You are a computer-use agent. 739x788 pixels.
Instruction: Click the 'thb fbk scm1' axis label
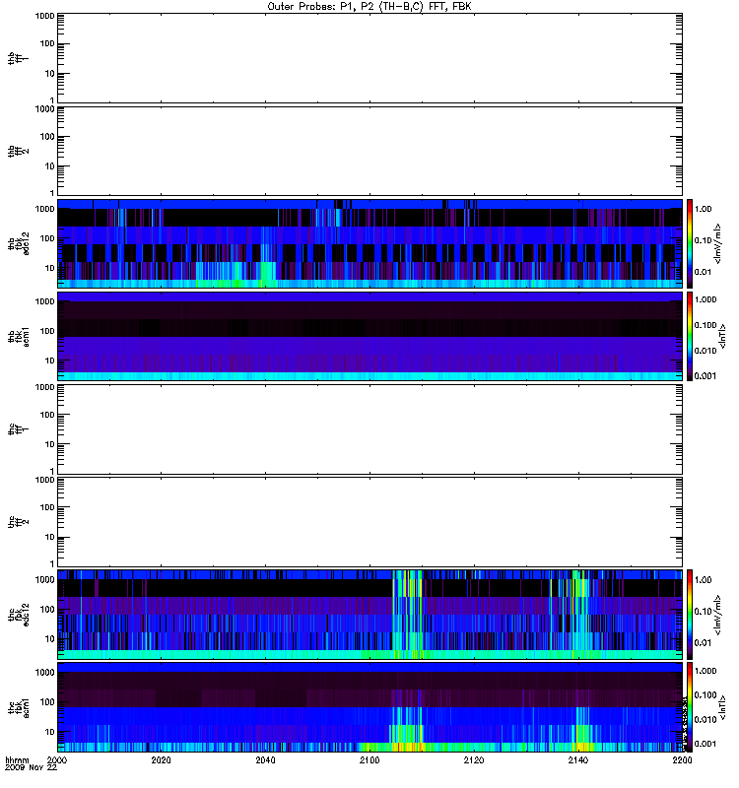[18, 336]
